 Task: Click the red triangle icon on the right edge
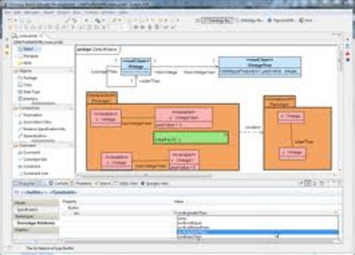(348, 53)
